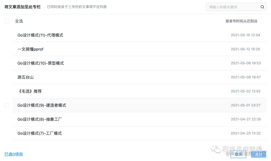Click the 全选 label text
Viewport: 271px width, 161px height.
pos(19,21)
